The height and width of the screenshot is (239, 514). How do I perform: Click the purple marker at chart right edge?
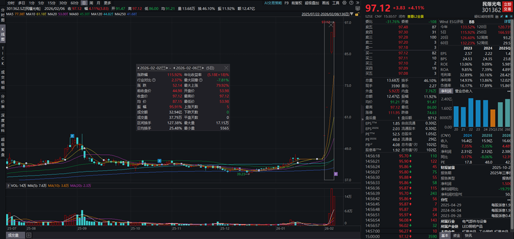click(336, 174)
